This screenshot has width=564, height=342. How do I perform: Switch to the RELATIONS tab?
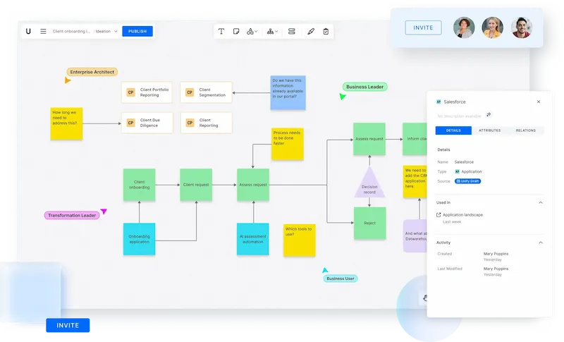[526, 130]
